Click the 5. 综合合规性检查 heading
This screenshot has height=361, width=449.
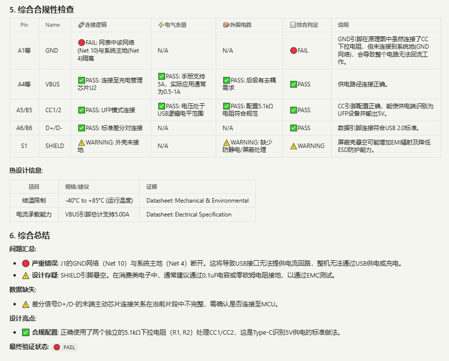[41, 10]
